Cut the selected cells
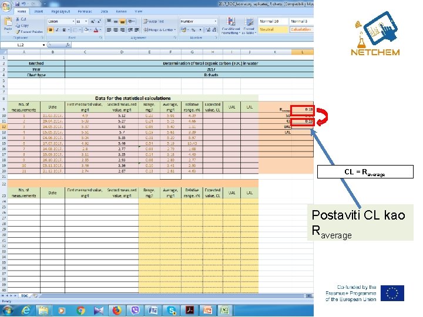 point(21,19)
